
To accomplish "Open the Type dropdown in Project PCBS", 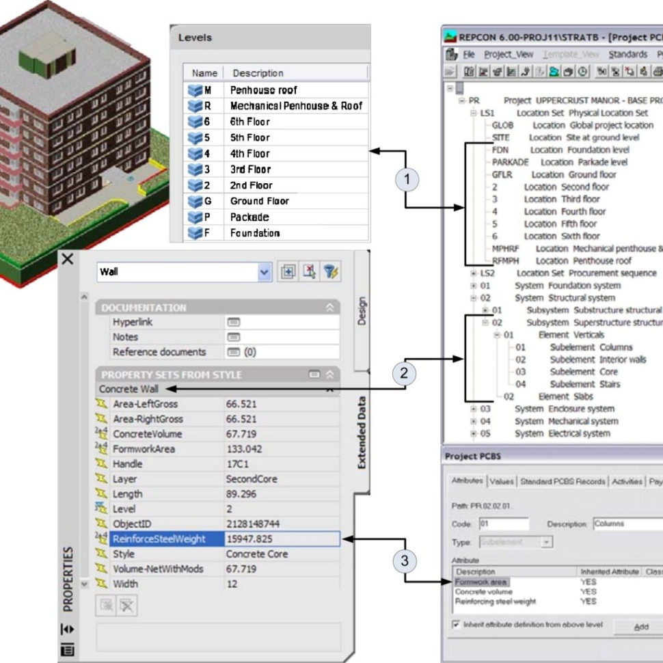I will 545,542.
